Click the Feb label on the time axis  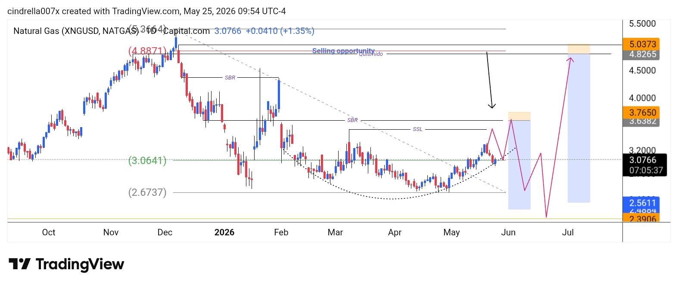[x=281, y=232]
